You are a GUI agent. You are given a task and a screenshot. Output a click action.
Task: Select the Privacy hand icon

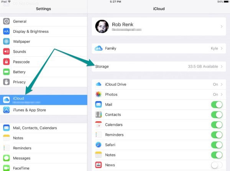[x=6, y=82]
